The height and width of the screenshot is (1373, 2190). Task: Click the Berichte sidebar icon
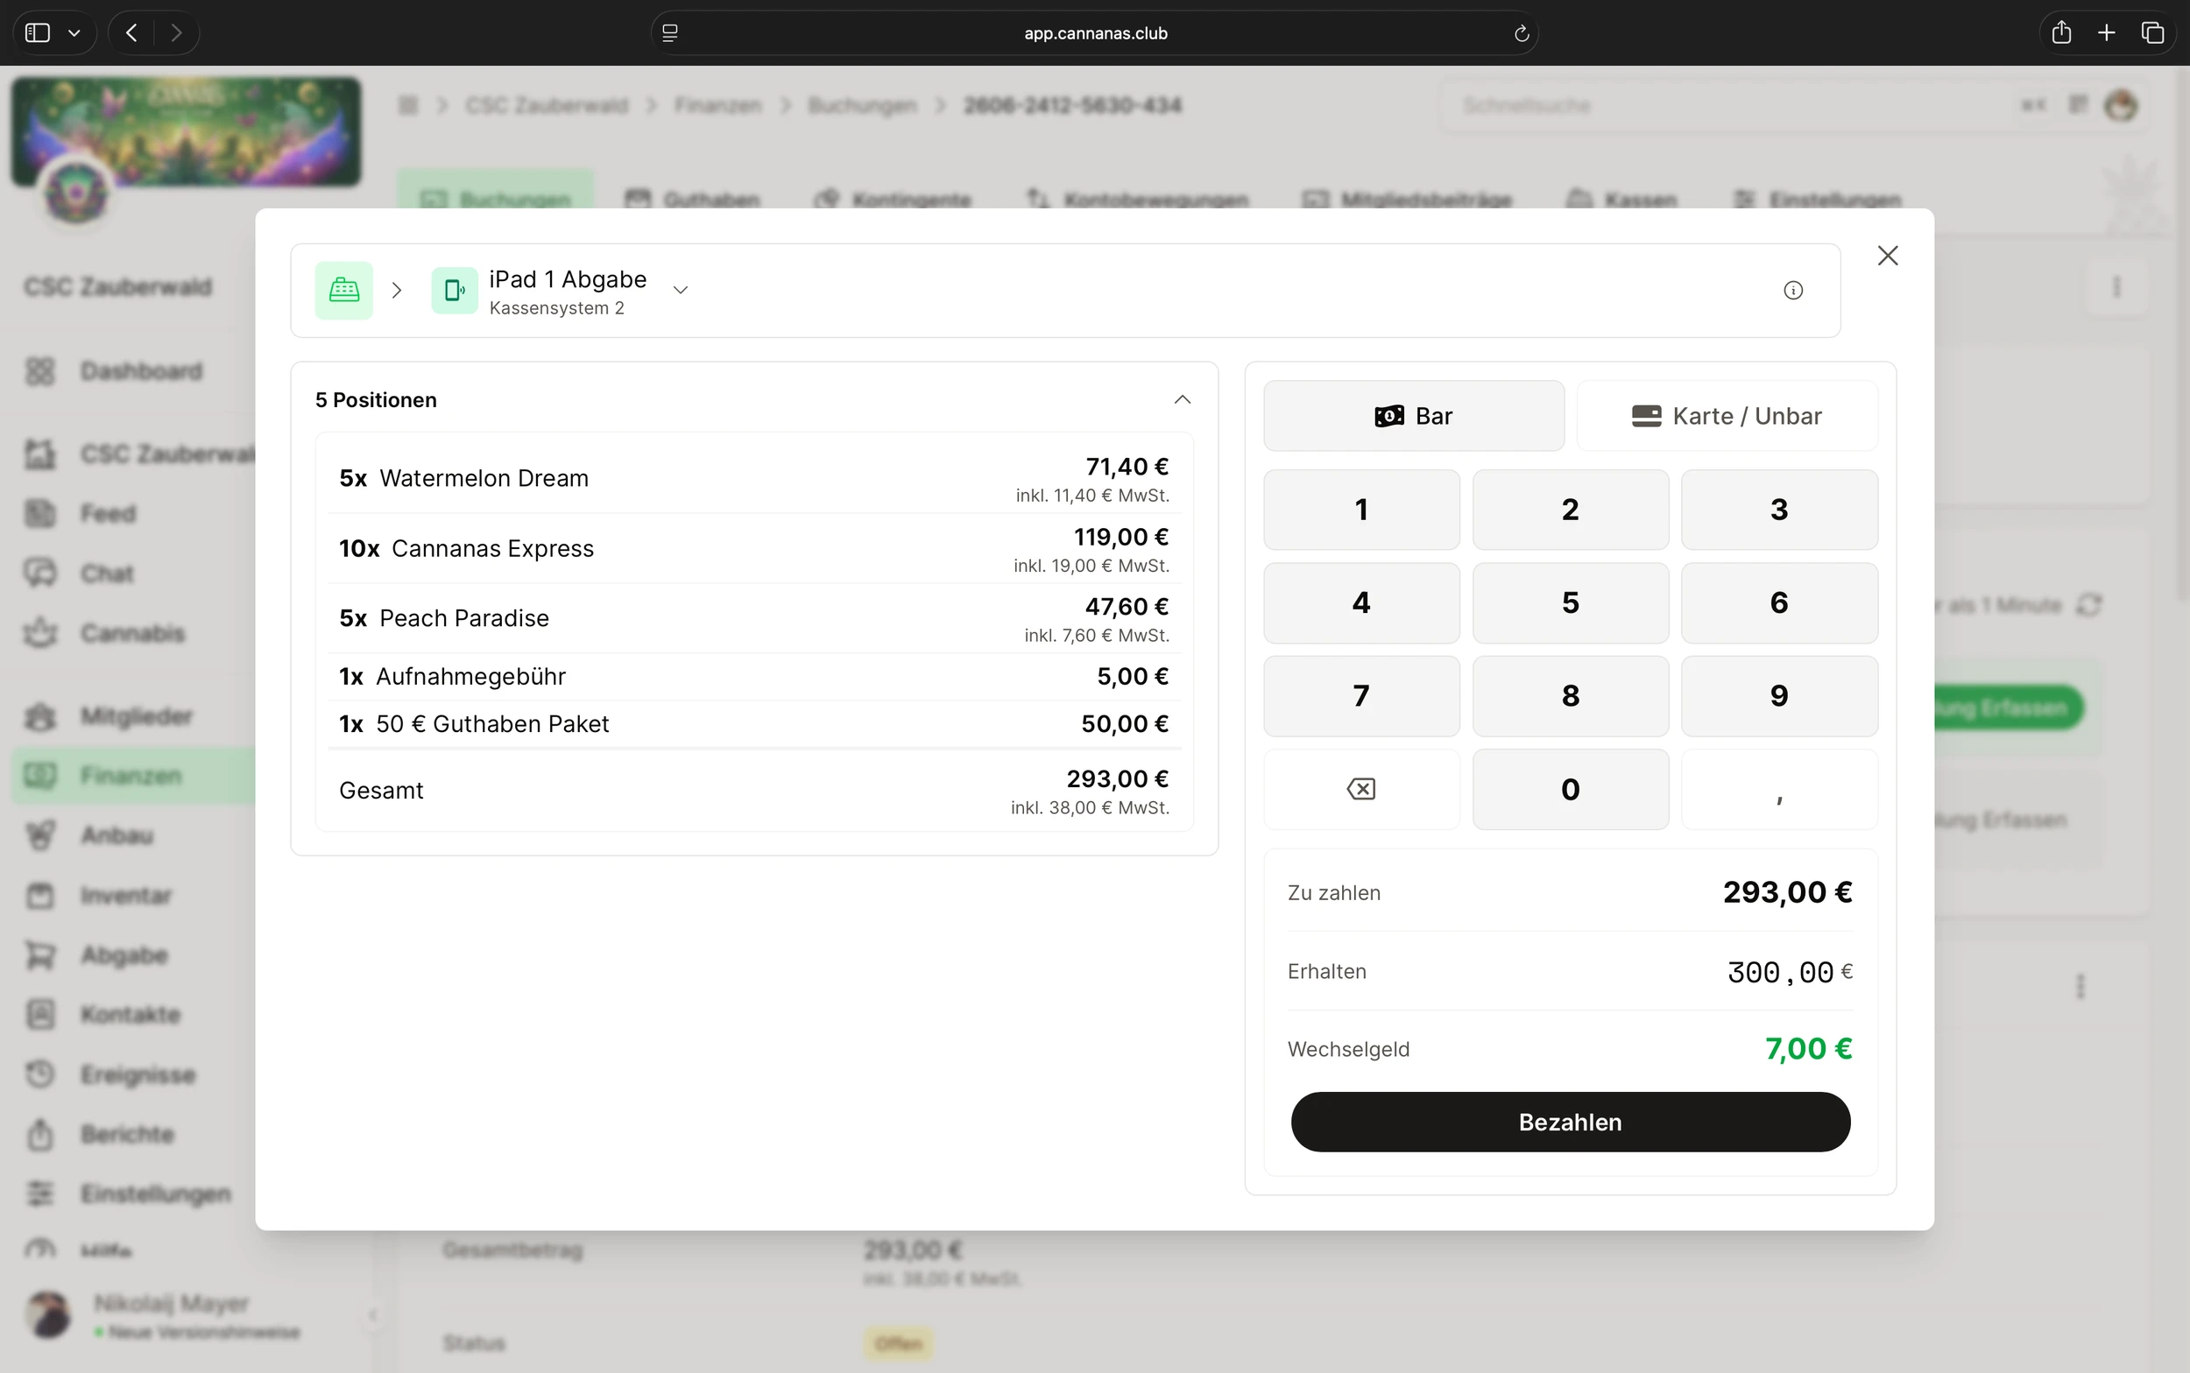coord(40,1134)
